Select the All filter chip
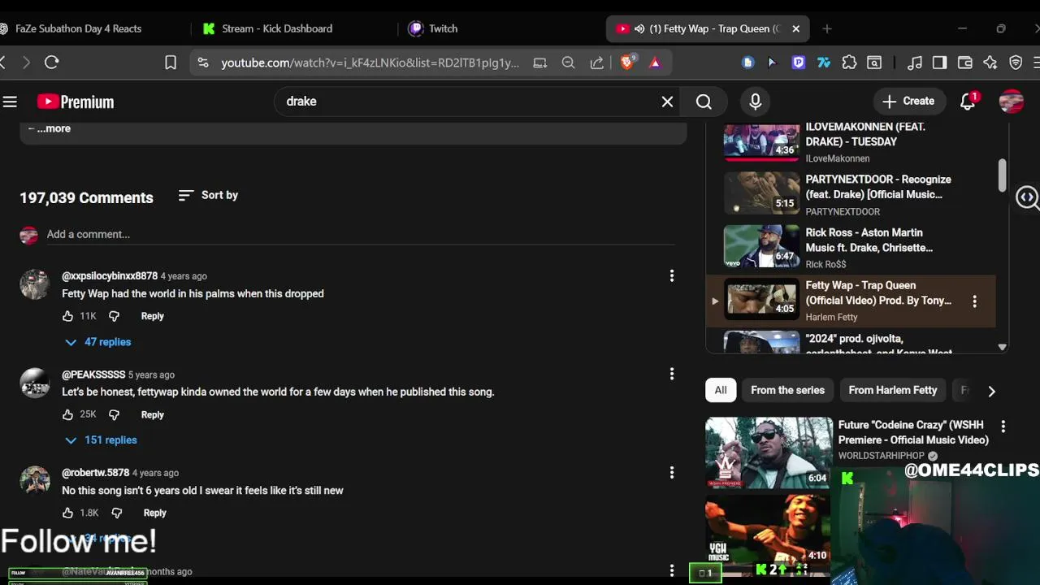Viewport: 1040px width, 585px height. tap(721, 390)
